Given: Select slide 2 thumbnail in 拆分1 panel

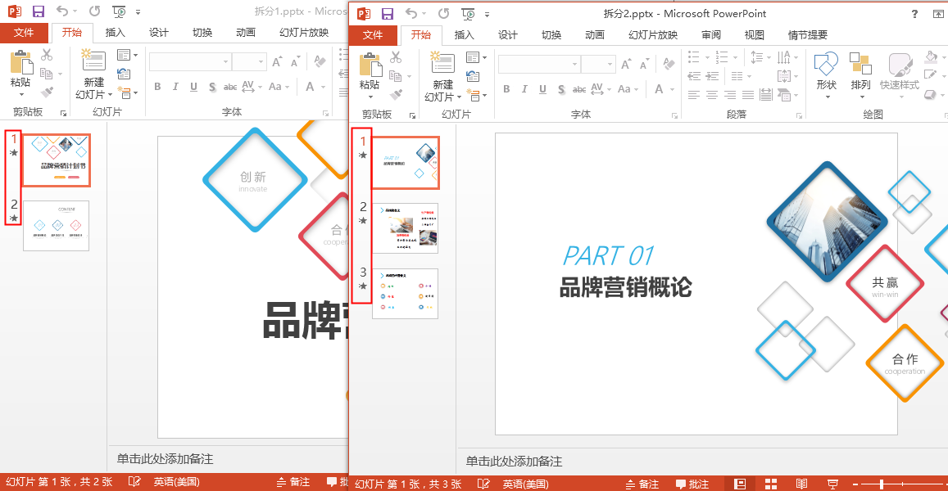Looking at the screenshot, I should pyautogui.click(x=57, y=226).
